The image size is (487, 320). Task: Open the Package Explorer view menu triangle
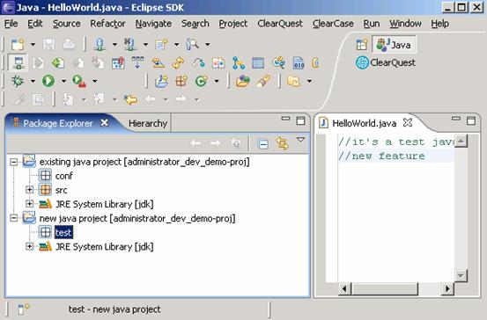point(300,140)
